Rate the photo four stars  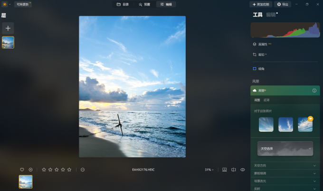point(63,170)
